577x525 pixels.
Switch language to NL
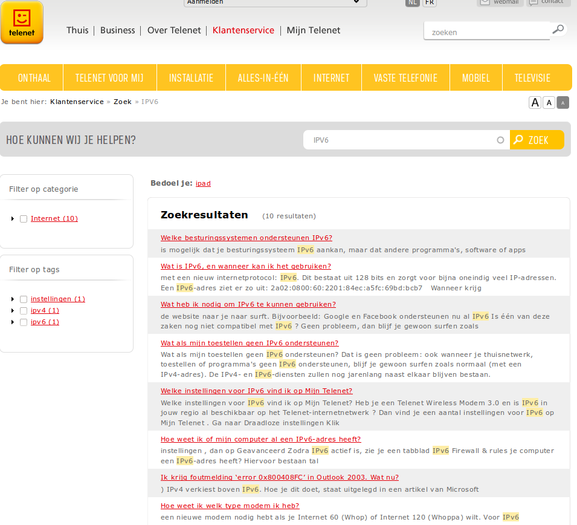coord(413,2)
